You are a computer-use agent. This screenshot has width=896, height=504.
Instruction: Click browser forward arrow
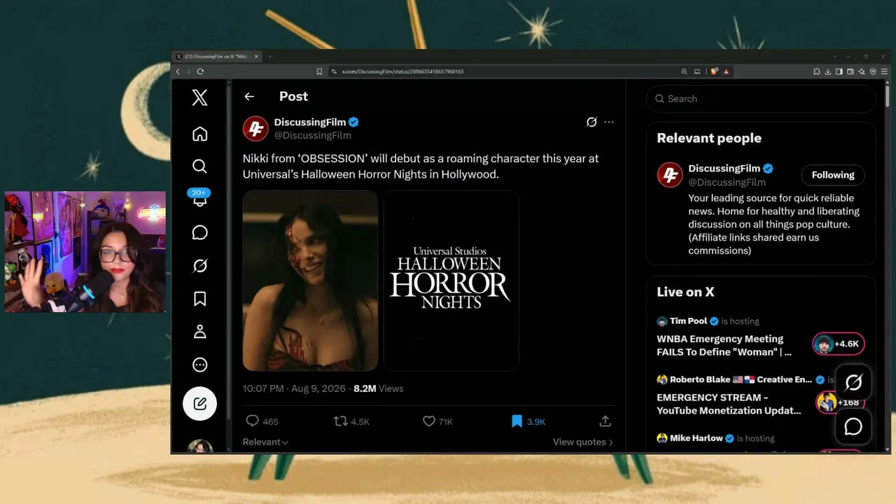(188, 71)
